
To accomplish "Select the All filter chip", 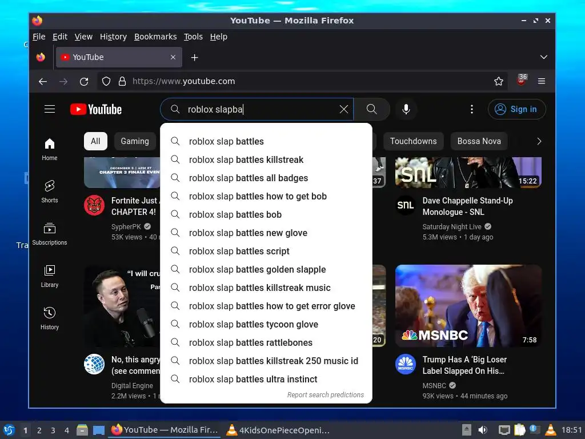I will [x=95, y=141].
